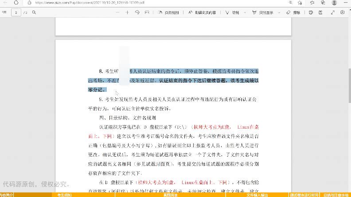Expand the highlight (突出显示) options arrow
The image size is (351, 197).
(x=278, y=12)
